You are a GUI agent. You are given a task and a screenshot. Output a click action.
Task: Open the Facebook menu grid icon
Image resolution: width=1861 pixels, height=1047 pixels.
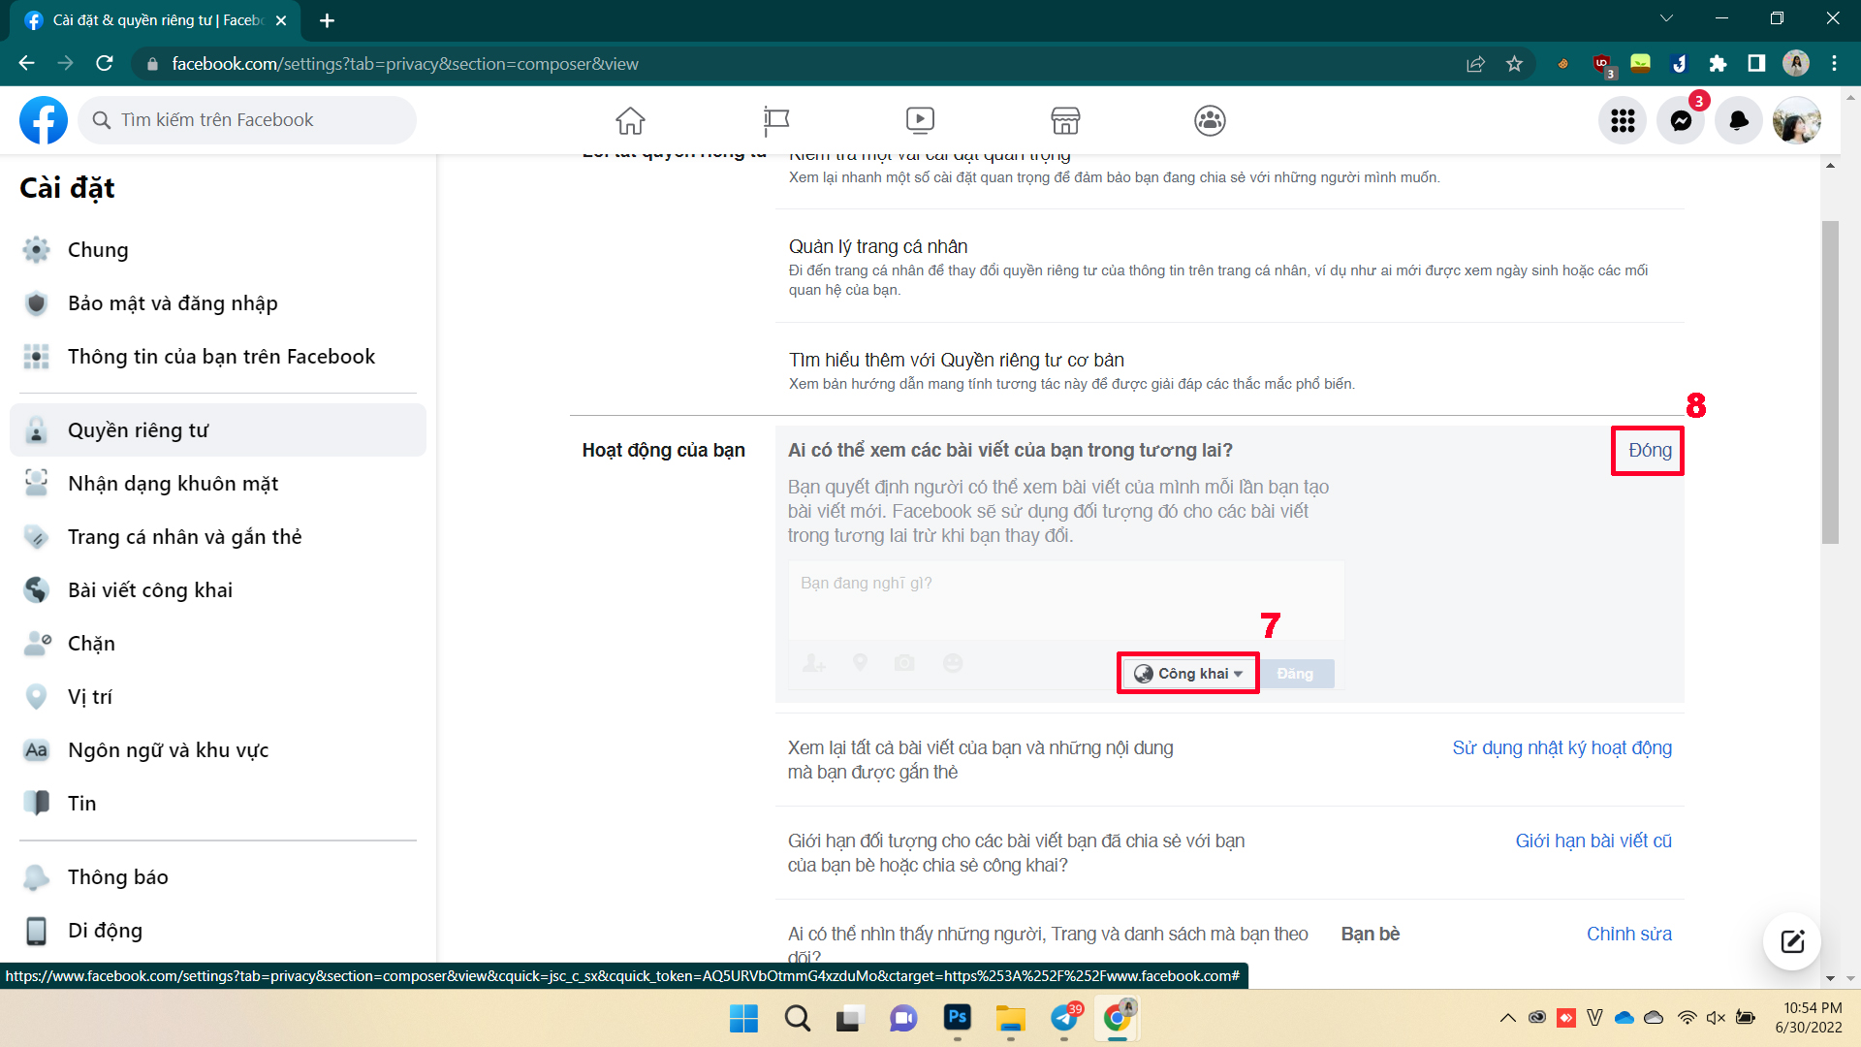tap(1623, 120)
